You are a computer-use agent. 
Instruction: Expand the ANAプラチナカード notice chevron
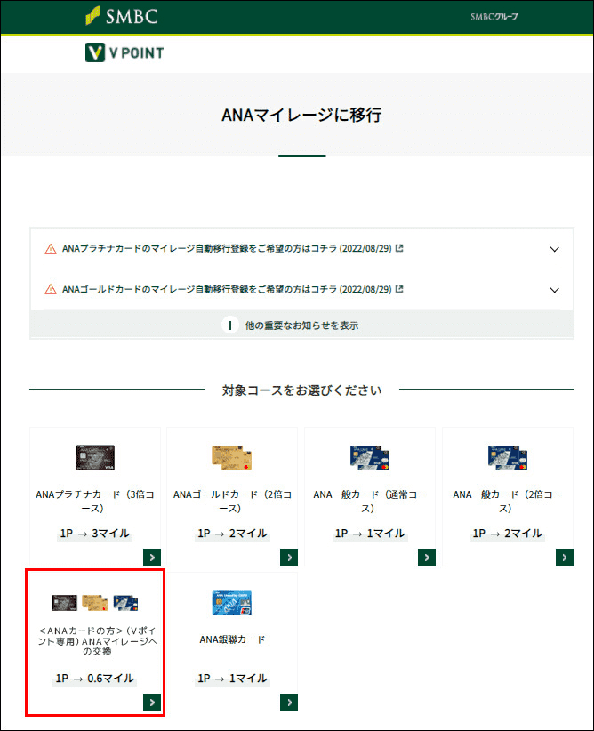[x=555, y=250]
